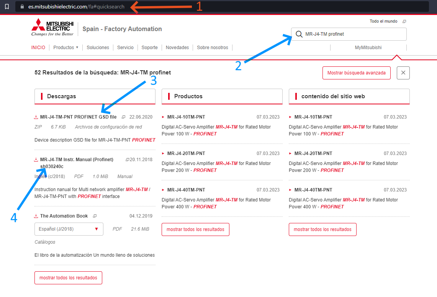This screenshot has width=437, height=297.
Task: Click 'Device description GSD file' description text
Action: coord(95,140)
